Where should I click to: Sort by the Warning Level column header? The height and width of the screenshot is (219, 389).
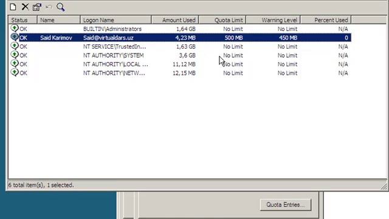coord(274,20)
